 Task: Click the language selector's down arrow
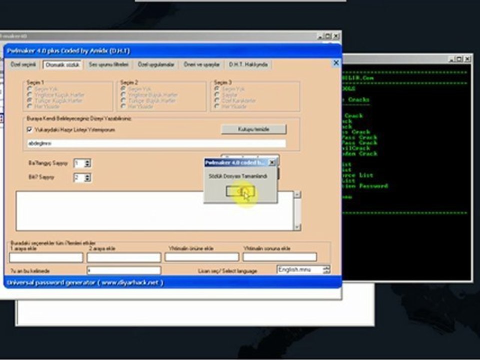pos(326,272)
